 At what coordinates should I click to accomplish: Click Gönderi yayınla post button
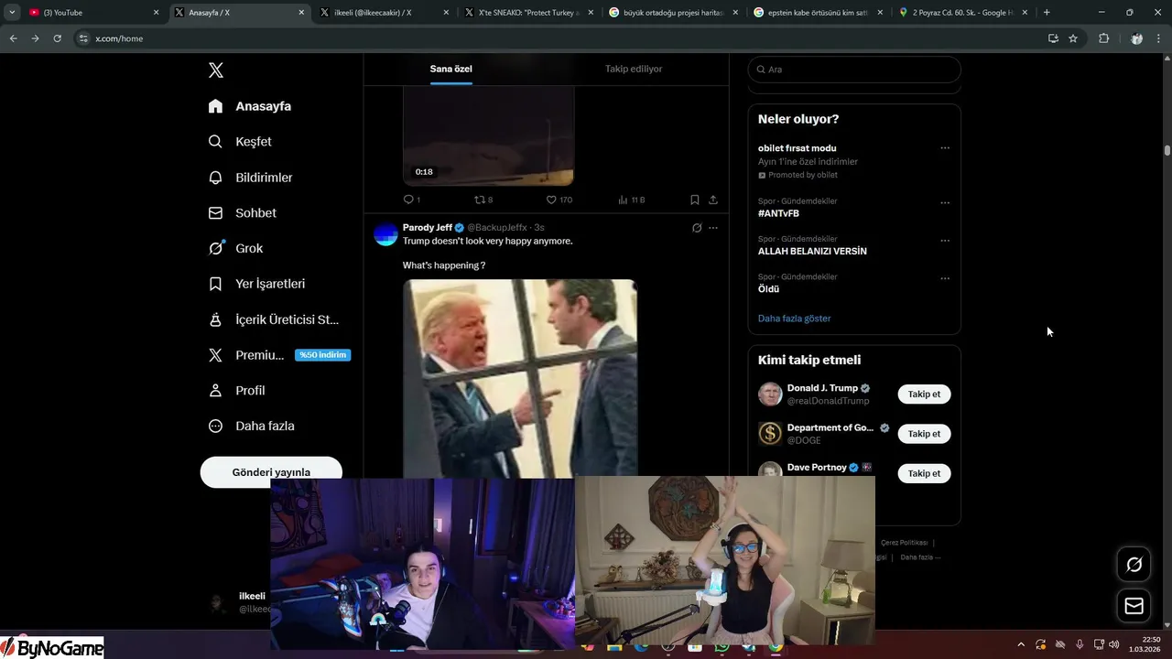point(271,472)
